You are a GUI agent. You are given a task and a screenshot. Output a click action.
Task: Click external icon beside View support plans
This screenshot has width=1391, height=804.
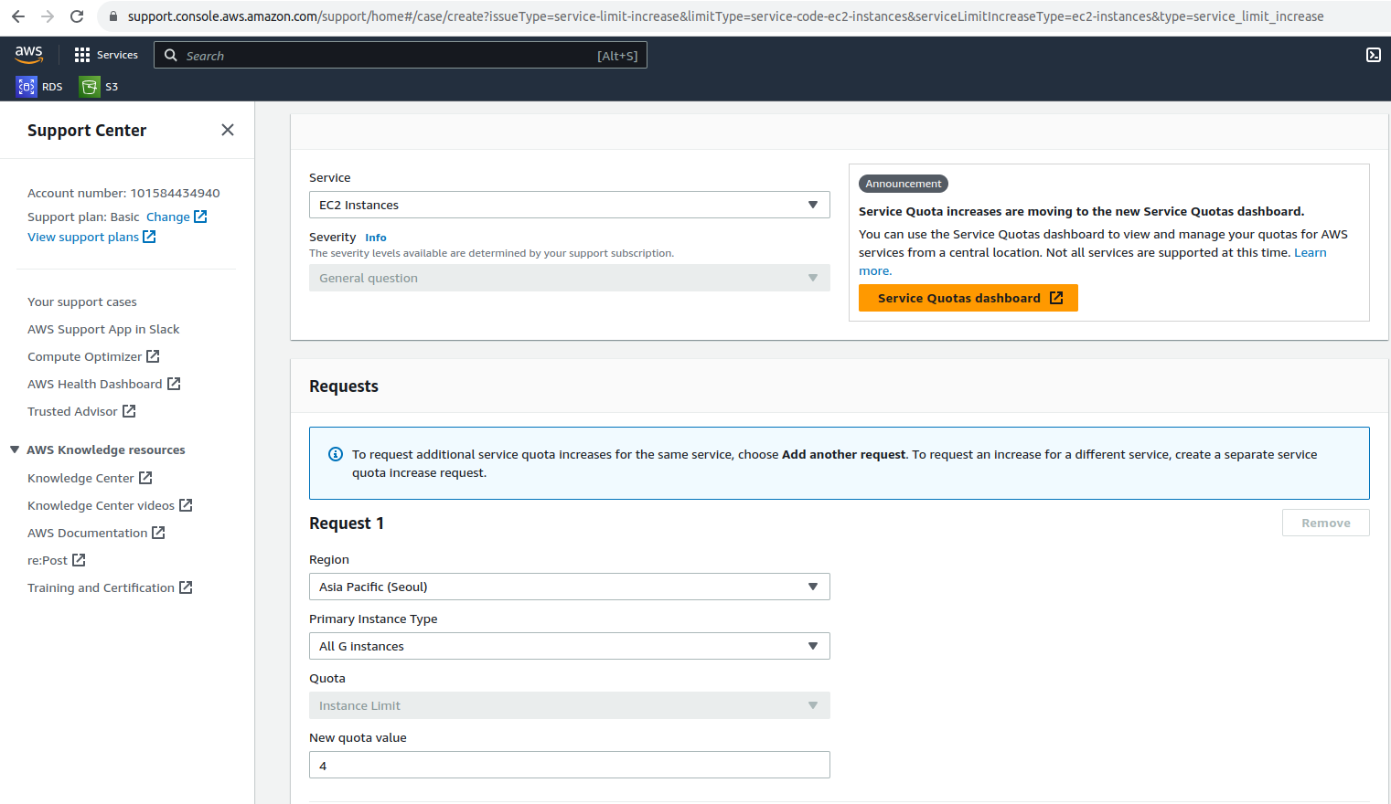(149, 237)
